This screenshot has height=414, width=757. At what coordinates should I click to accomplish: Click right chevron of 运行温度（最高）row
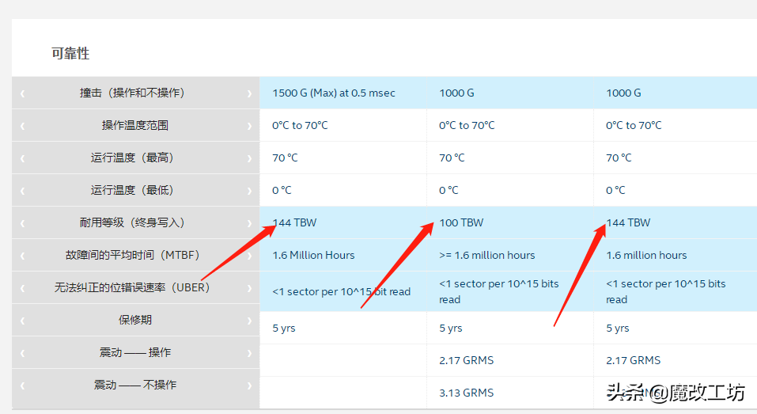tap(249, 158)
